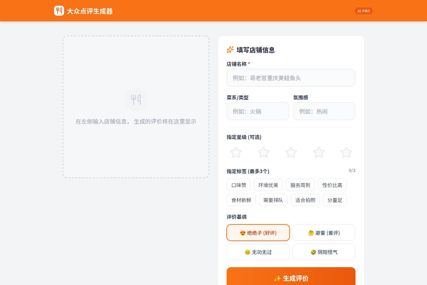Click the fork and knife app logo
The height and width of the screenshot is (285, 427).
tap(59, 11)
